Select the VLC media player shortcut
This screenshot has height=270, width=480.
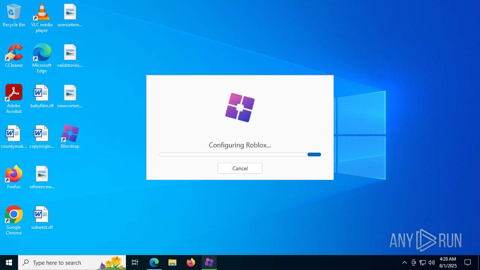point(42,18)
